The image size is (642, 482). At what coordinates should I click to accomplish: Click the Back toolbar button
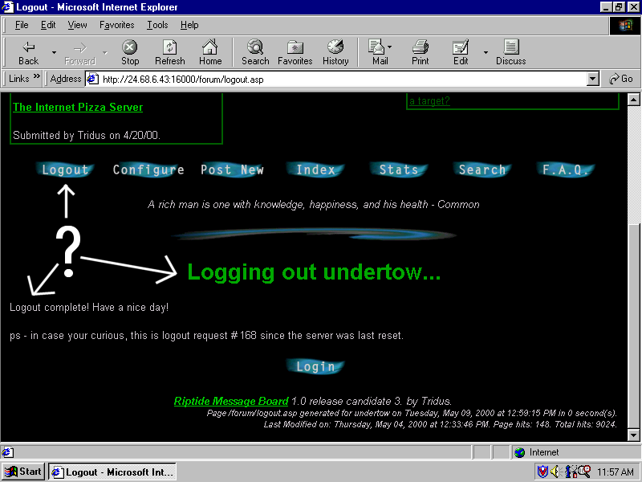pos(28,52)
